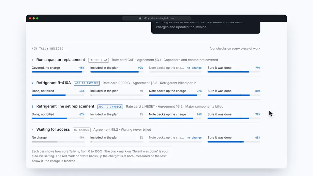Click the dark tooltip box about updating the invoice

(x=206, y=27)
